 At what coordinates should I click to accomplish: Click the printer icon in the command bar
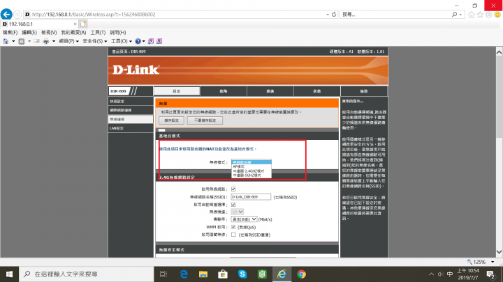coord(46,41)
